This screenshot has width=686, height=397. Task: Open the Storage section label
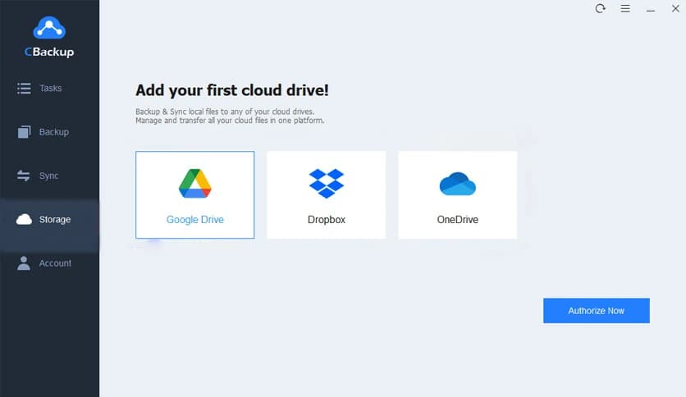click(55, 220)
